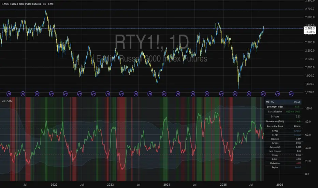Click the Autocorr (L1) value 0.991
Screen dimensions: 318x188
pos(298,147)
